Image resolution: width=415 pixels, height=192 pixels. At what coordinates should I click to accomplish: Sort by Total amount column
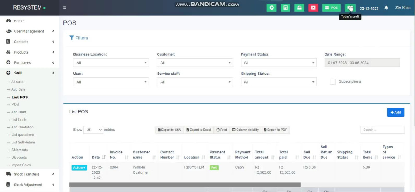[x=265, y=155]
